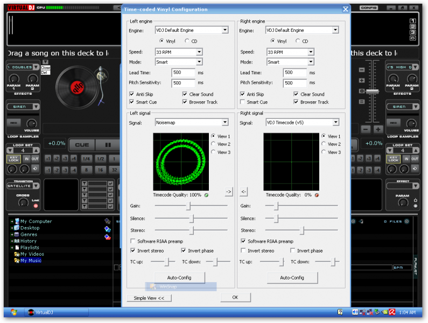The height and width of the screenshot is (323, 428).
Task: Select layout 1 icon top right
Action: click(x=413, y=21)
